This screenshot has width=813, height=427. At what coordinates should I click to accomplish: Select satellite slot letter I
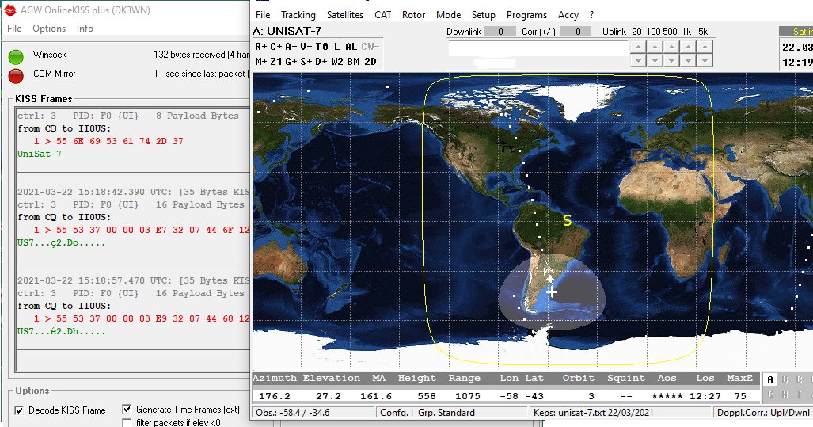tap(799, 395)
